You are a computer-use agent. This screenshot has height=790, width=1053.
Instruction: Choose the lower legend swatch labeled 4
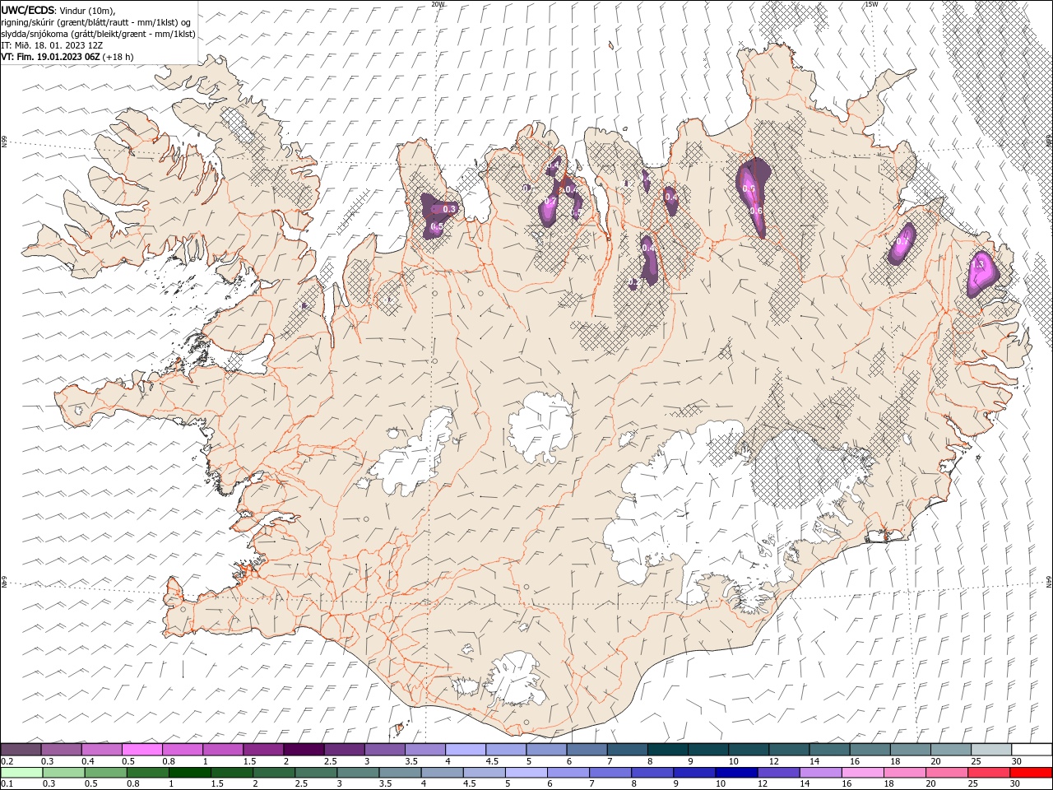pos(441,773)
